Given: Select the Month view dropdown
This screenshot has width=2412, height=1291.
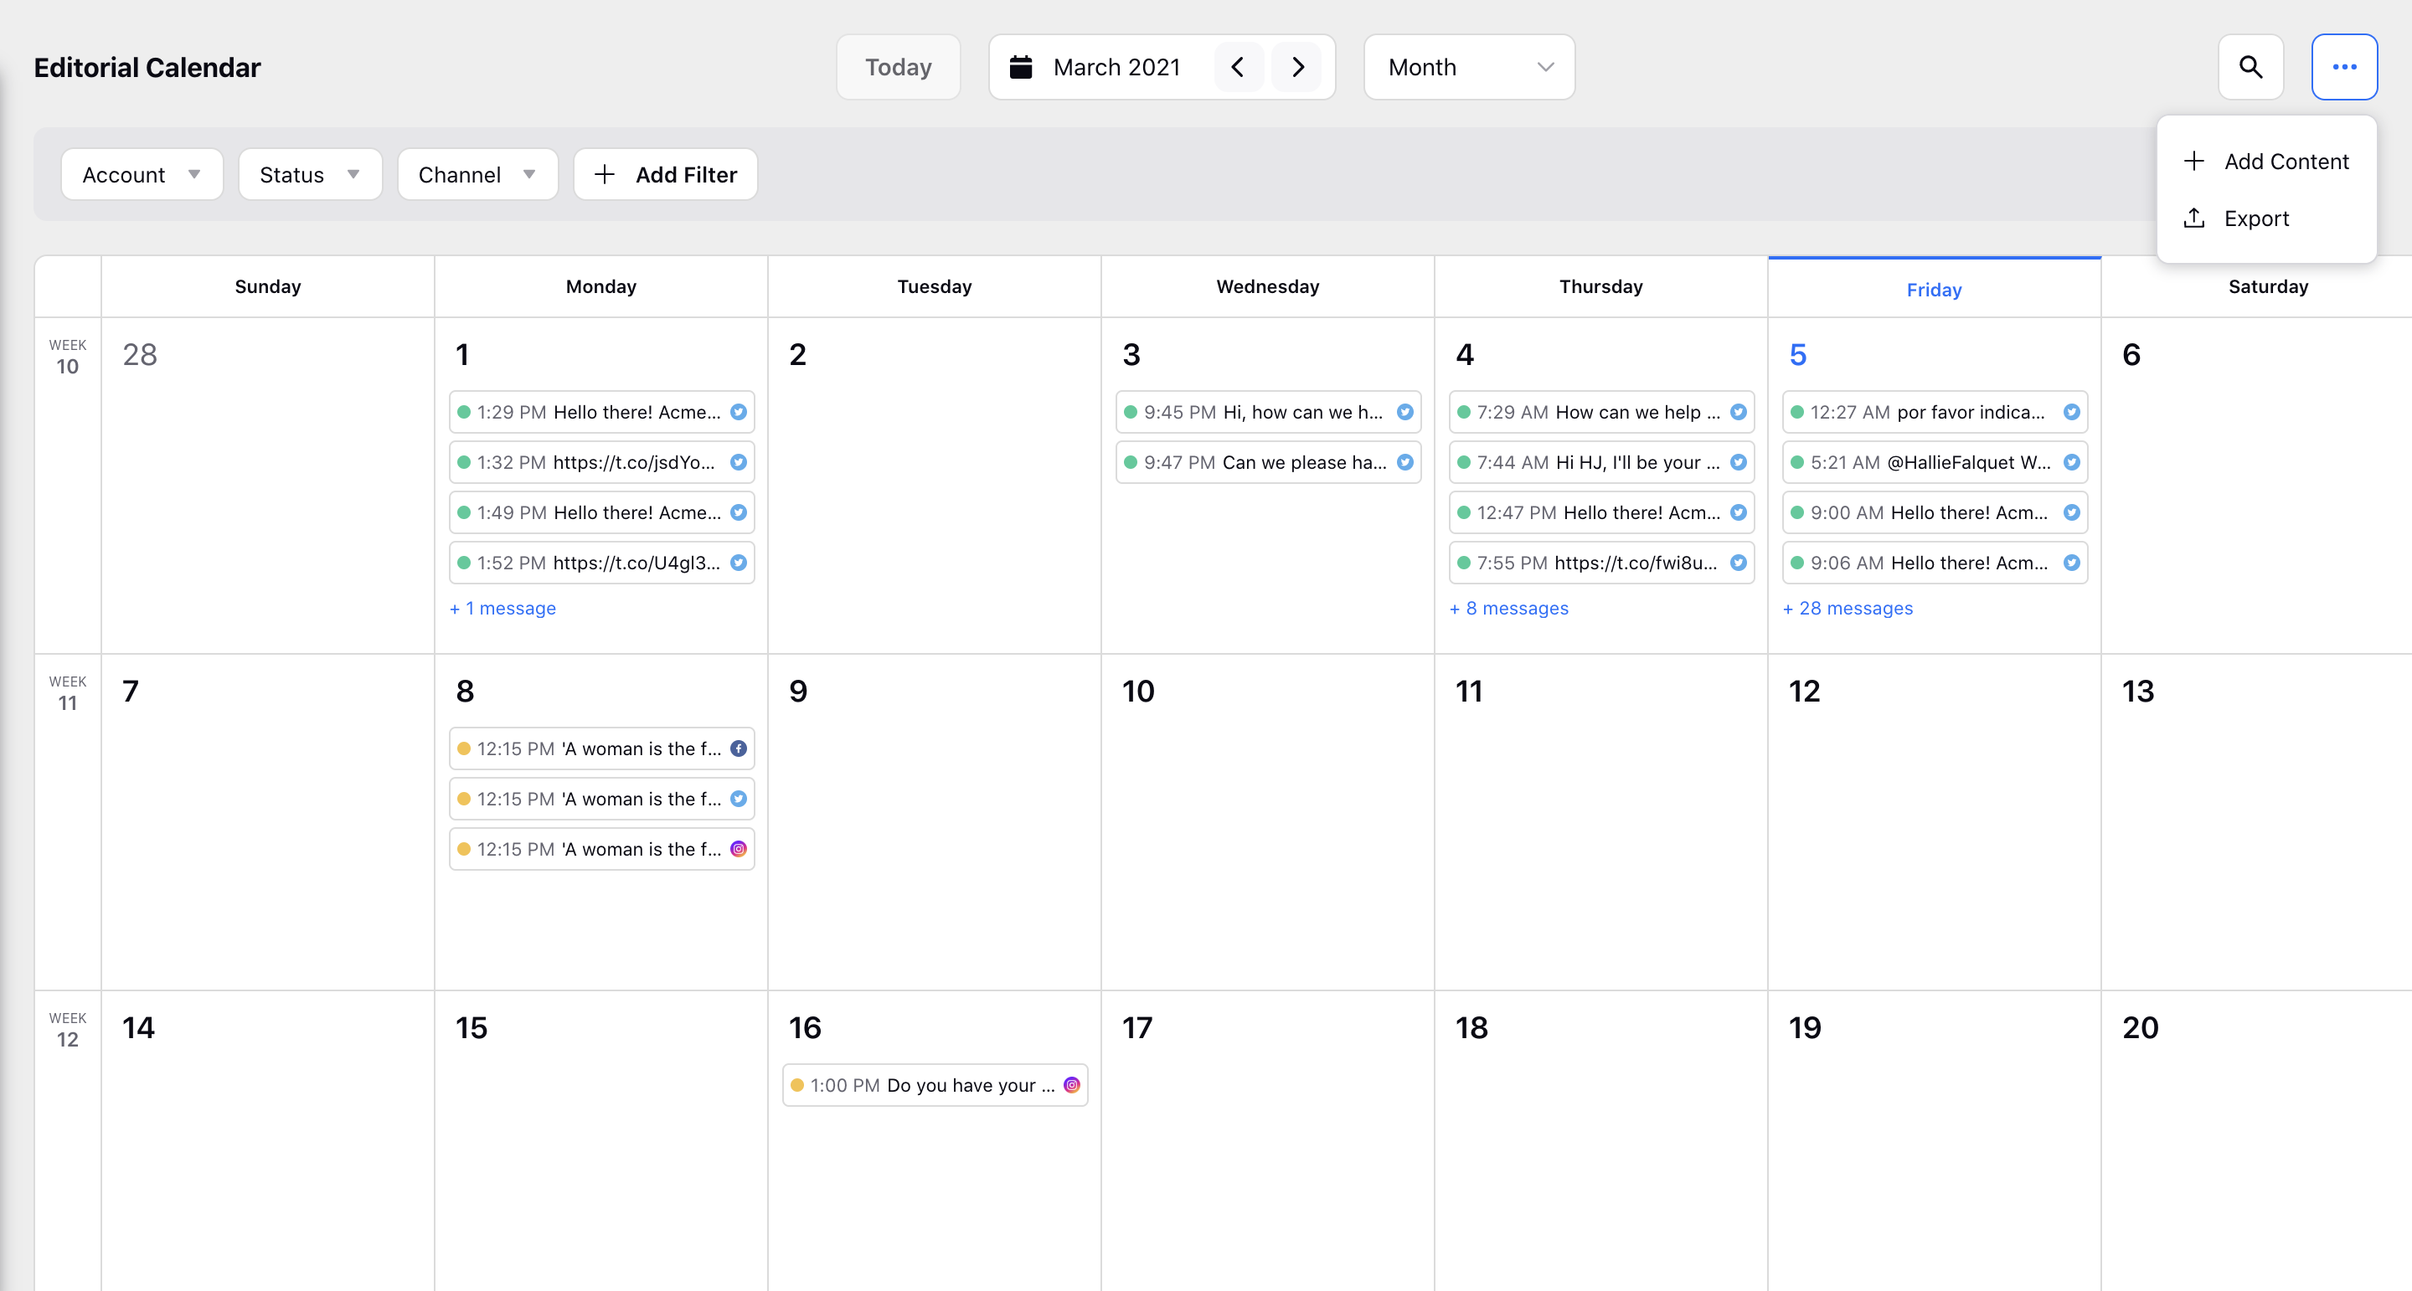Looking at the screenshot, I should point(1460,67).
